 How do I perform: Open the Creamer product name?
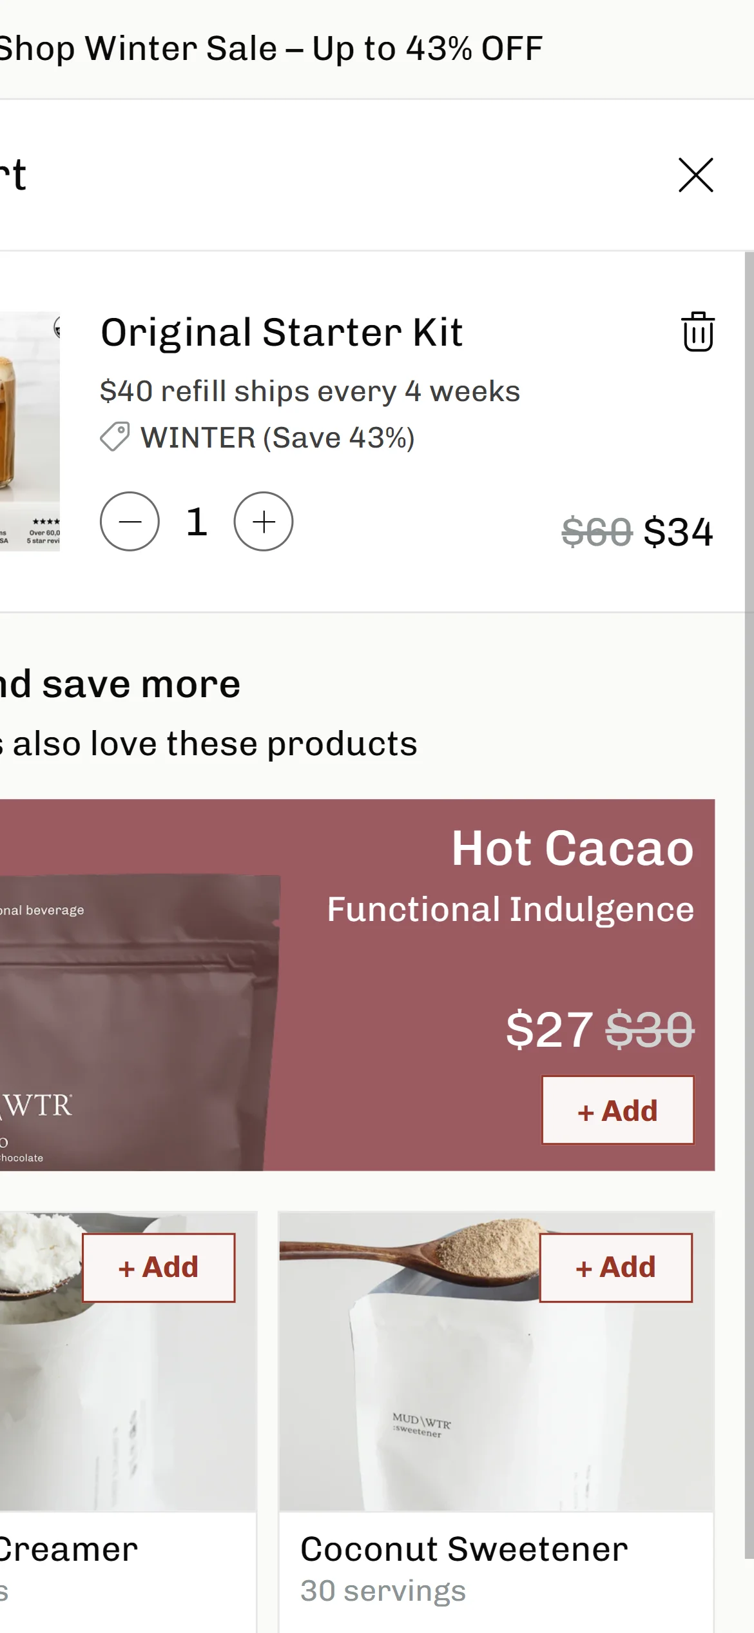click(x=68, y=1549)
